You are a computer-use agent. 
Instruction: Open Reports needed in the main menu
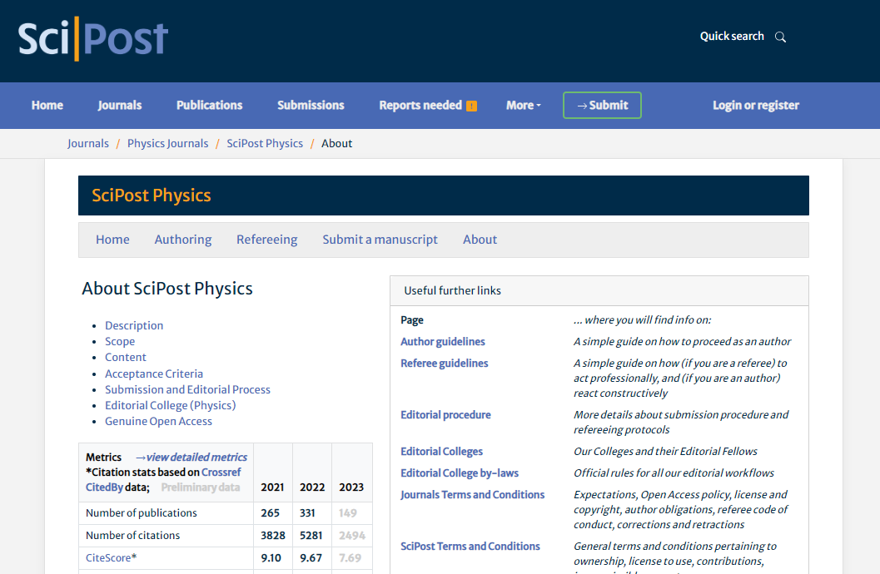pos(420,106)
